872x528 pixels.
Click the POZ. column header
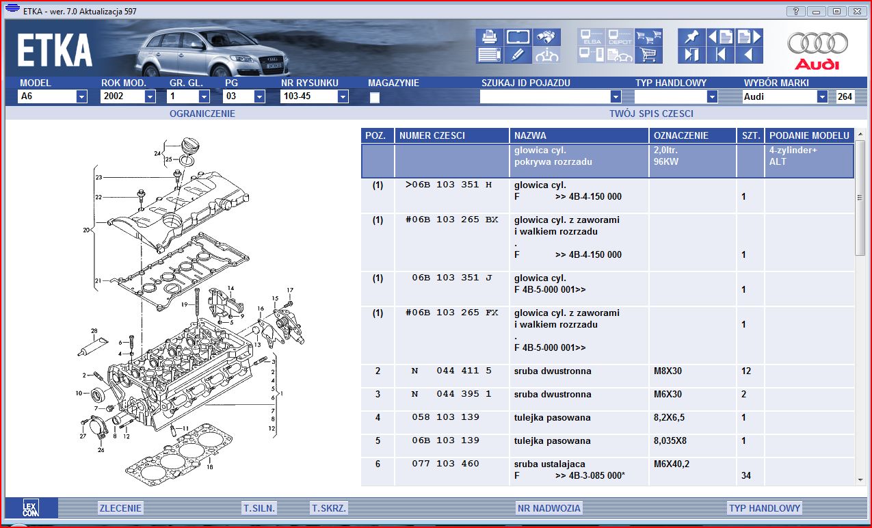click(x=378, y=135)
